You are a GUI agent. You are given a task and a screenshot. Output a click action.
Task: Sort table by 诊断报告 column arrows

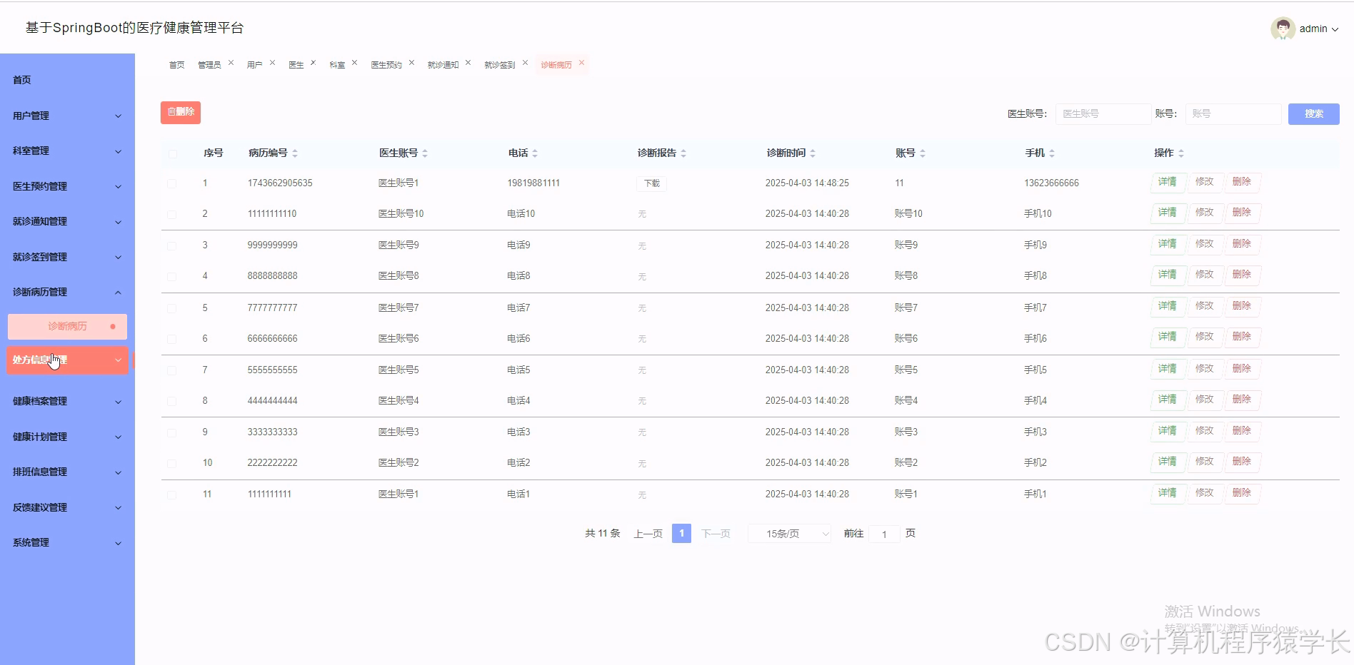[x=682, y=152]
